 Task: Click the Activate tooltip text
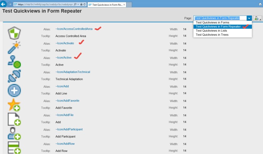tap(61, 50)
